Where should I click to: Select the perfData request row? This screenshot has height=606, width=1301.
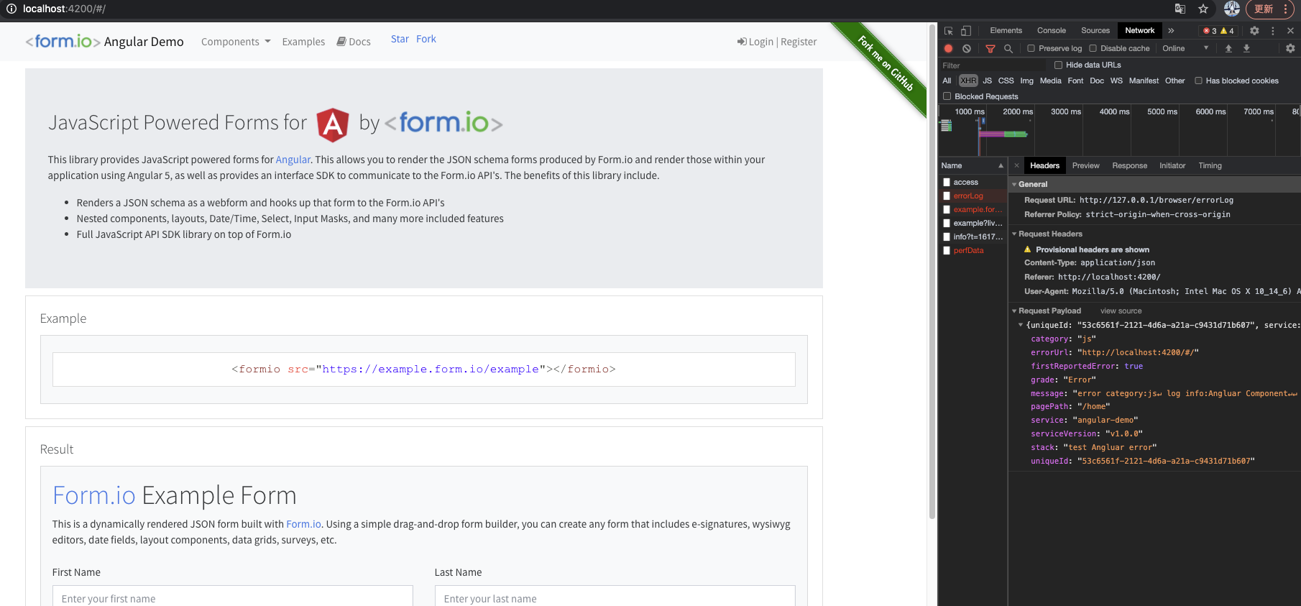pyautogui.click(x=973, y=250)
